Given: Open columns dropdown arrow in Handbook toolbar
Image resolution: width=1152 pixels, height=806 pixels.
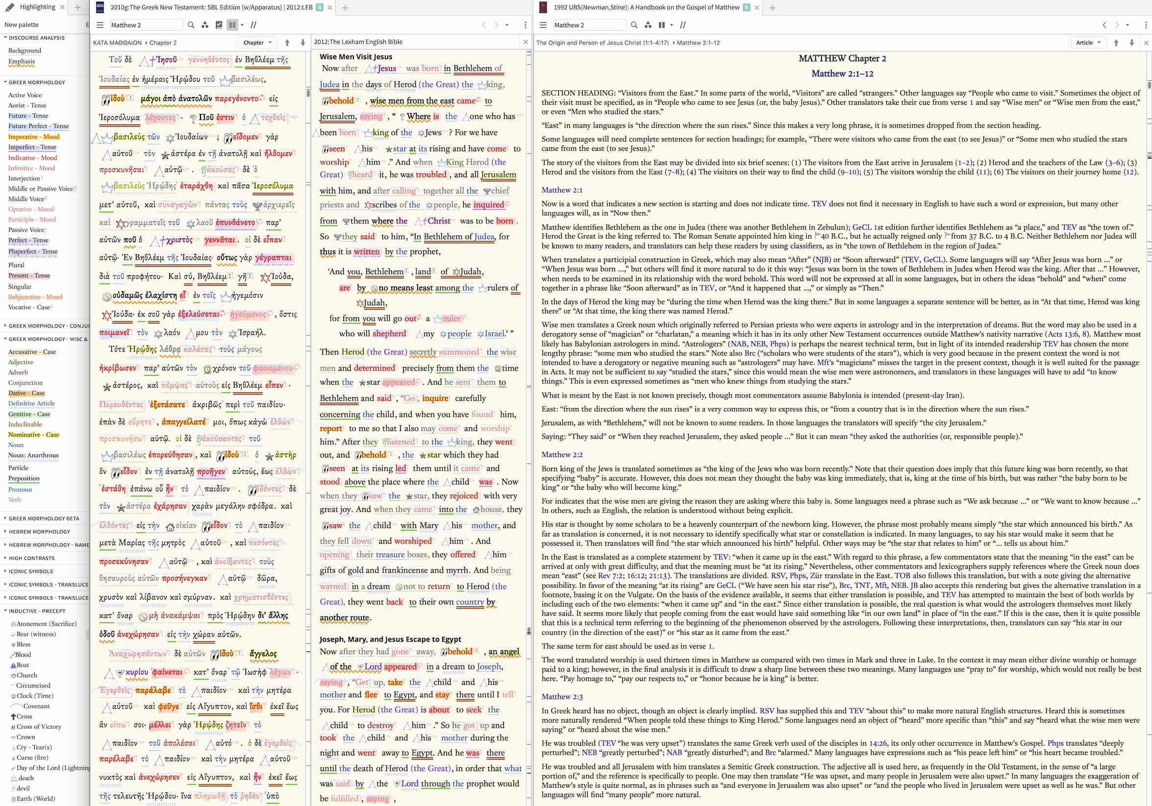Looking at the screenshot, I should pyautogui.click(x=671, y=24).
